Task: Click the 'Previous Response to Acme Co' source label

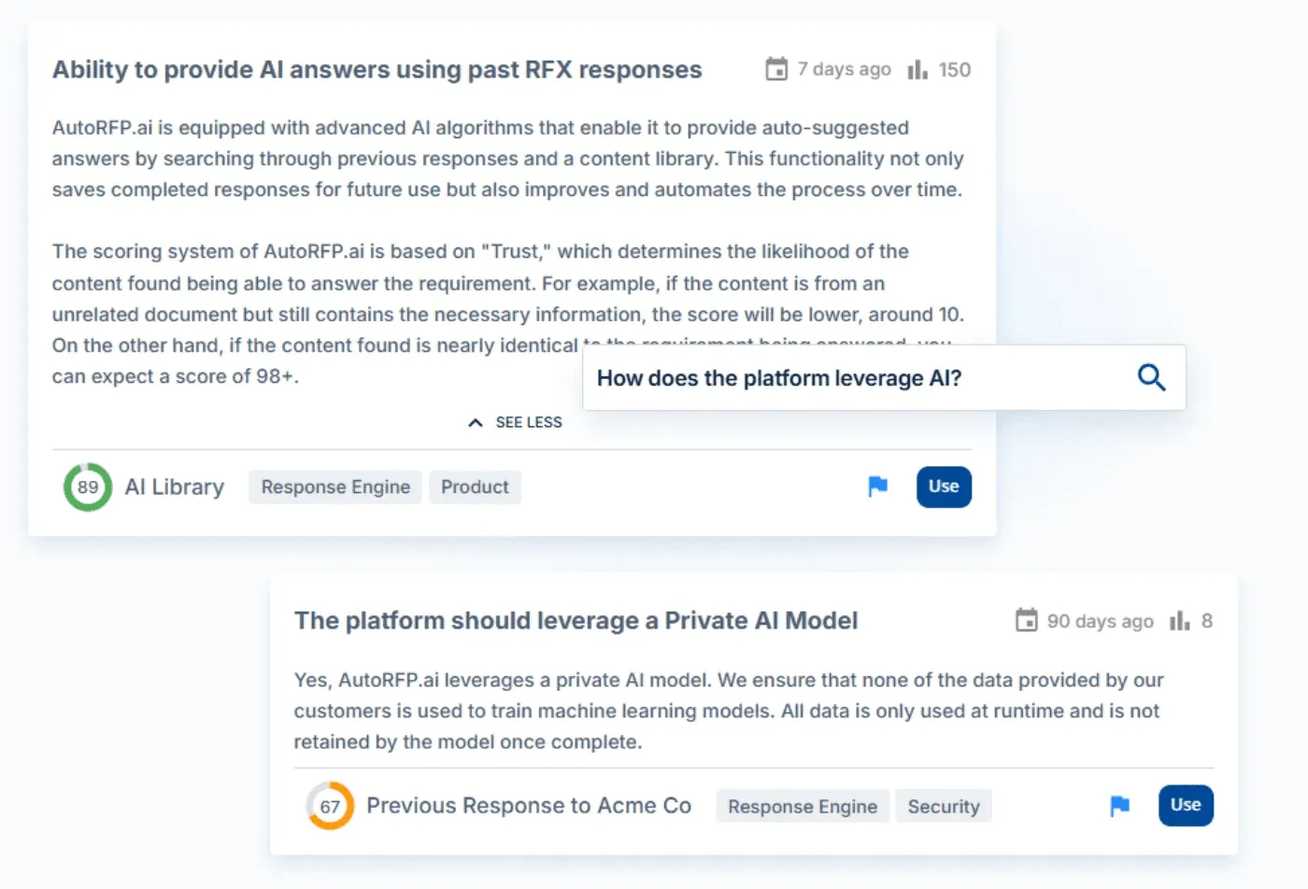Action: (529, 806)
